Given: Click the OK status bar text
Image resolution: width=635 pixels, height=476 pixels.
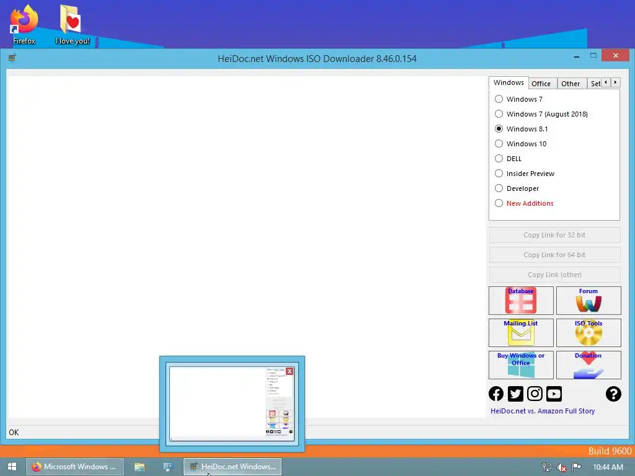Looking at the screenshot, I should point(14,432).
